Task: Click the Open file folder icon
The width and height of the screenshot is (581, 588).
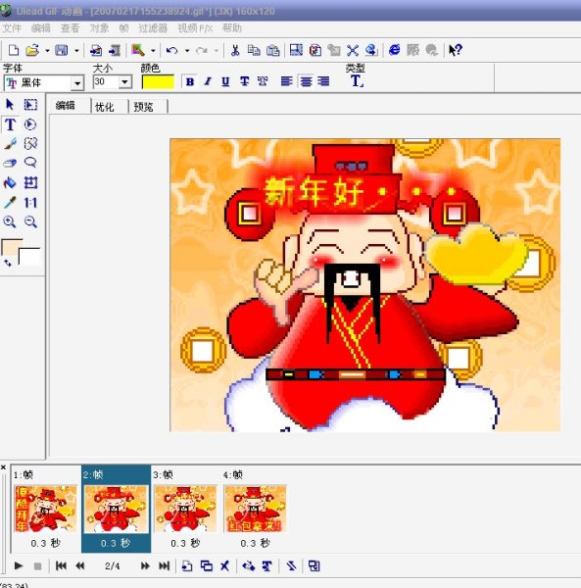Action: [x=32, y=50]
